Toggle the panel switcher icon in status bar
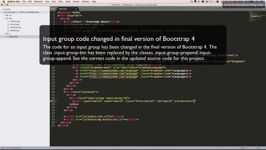The height and width of the screenshot is (150, 266). [2, 148]
